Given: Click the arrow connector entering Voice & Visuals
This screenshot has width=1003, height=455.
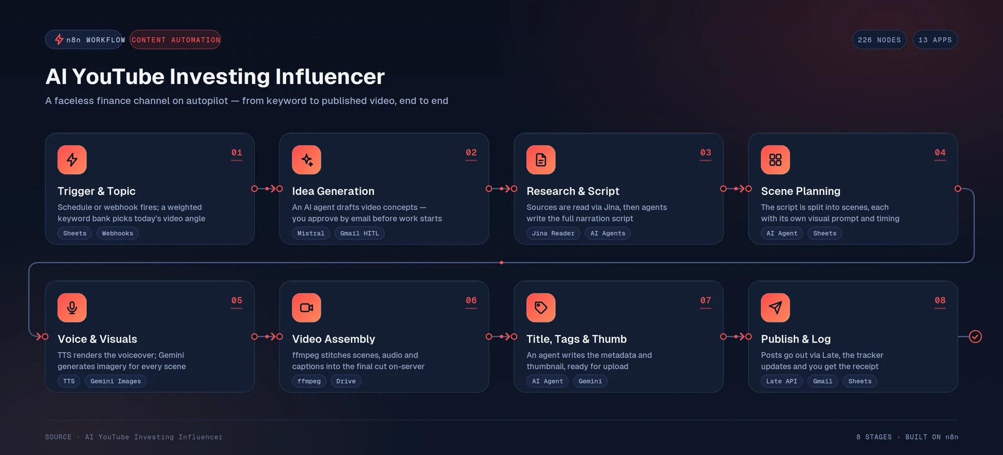Looking at the screenshot, I should [x=42, y=336].
